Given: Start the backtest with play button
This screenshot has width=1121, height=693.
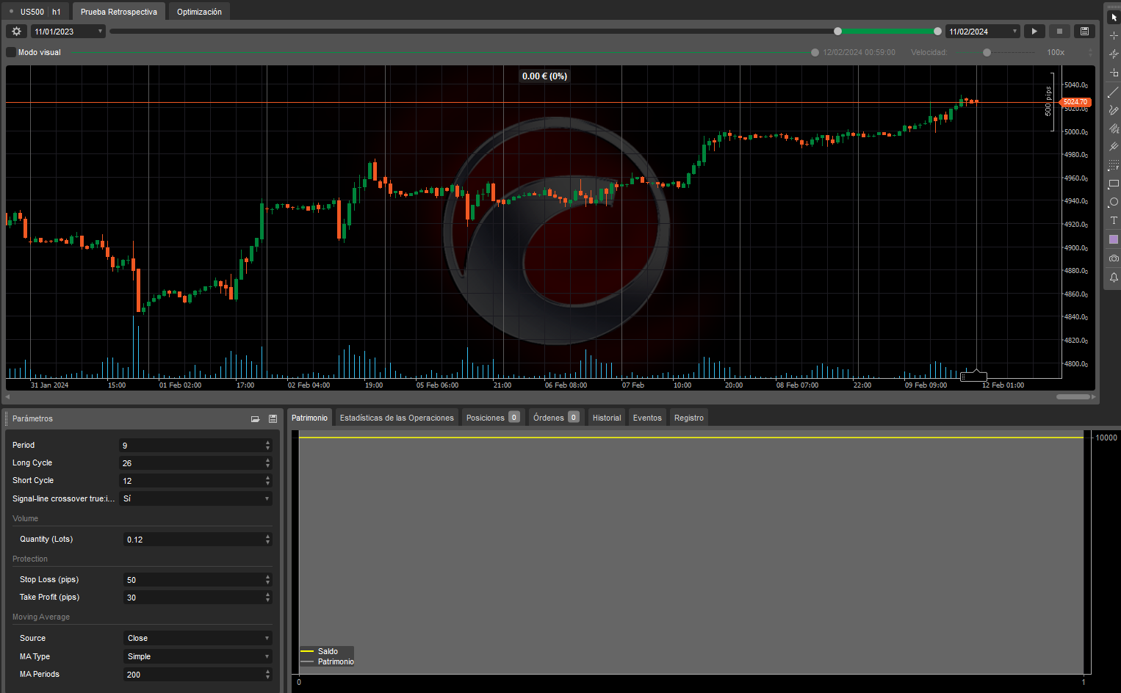Looking at the screenshot, I should pos(1034,32).
